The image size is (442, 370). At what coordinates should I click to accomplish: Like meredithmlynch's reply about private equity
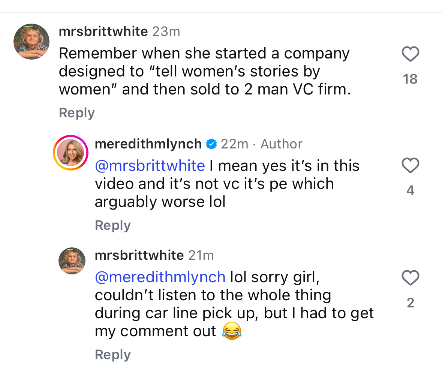click(x=410, y=166)
